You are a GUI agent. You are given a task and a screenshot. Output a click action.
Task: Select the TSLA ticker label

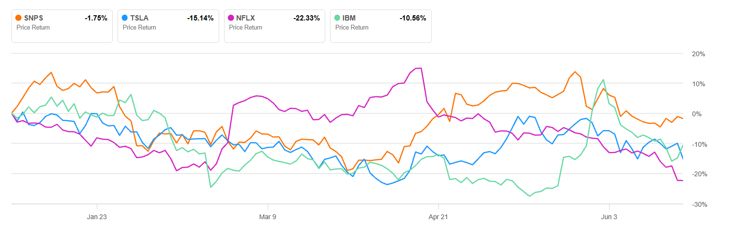click(x=139, y=18)
